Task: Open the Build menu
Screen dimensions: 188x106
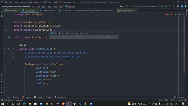Action: 45,2
